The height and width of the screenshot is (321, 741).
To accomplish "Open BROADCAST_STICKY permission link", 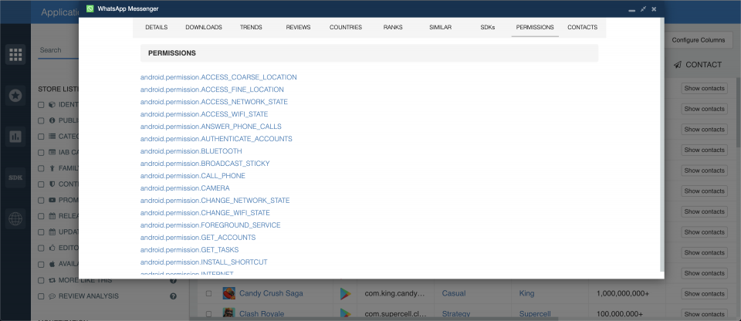I will pyautogui.click(x=205, y=163).
